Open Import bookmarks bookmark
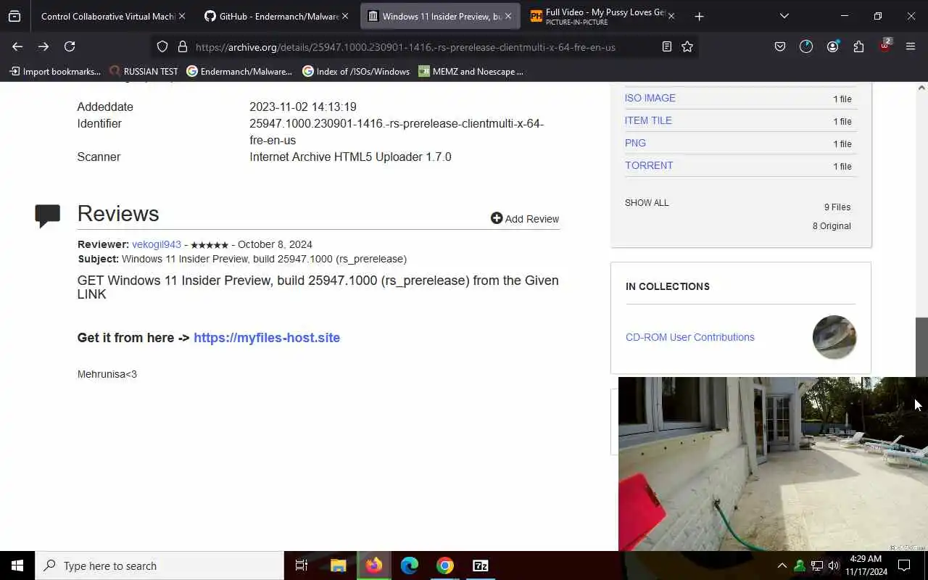 coord(55,71)
